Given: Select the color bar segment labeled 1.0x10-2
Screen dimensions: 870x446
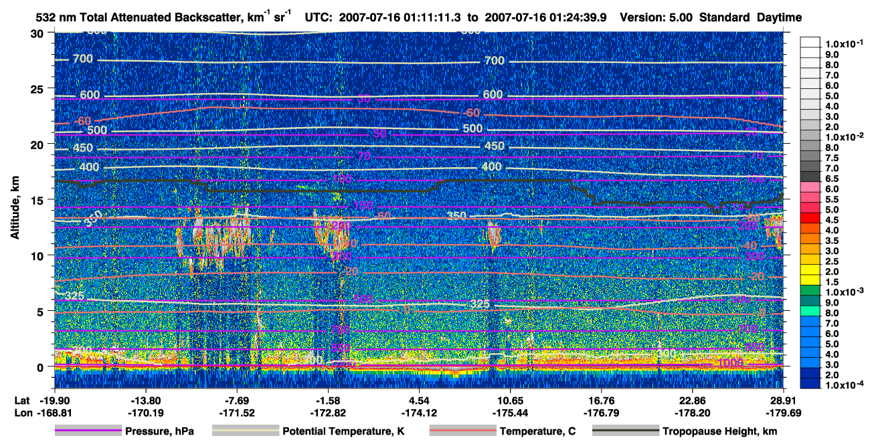Looking at the screenshot, I should (810, 136).
